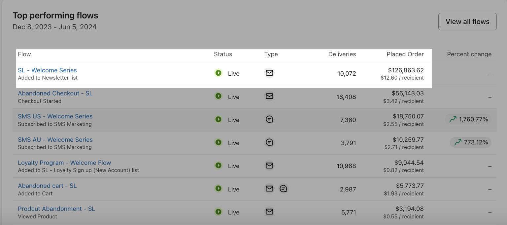Open the Abandoned Checkout - SL flow

(x=55, y=93)
